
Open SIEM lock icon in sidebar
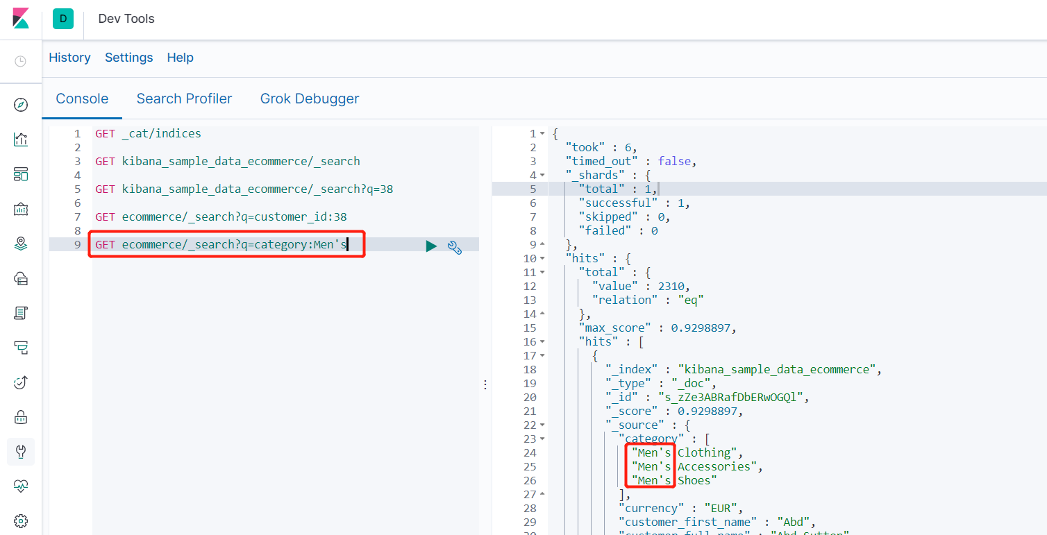tap(21, 417)
